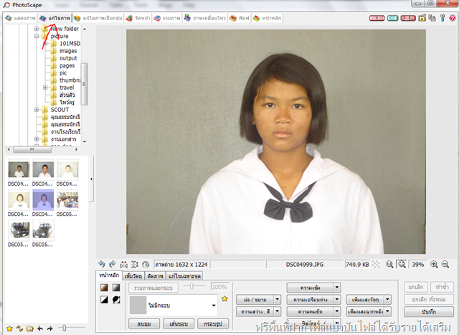Image resolution: width=459 pixels, height=335 pixels.
Task: Flip the image horizontally
Action: [123, 265]
